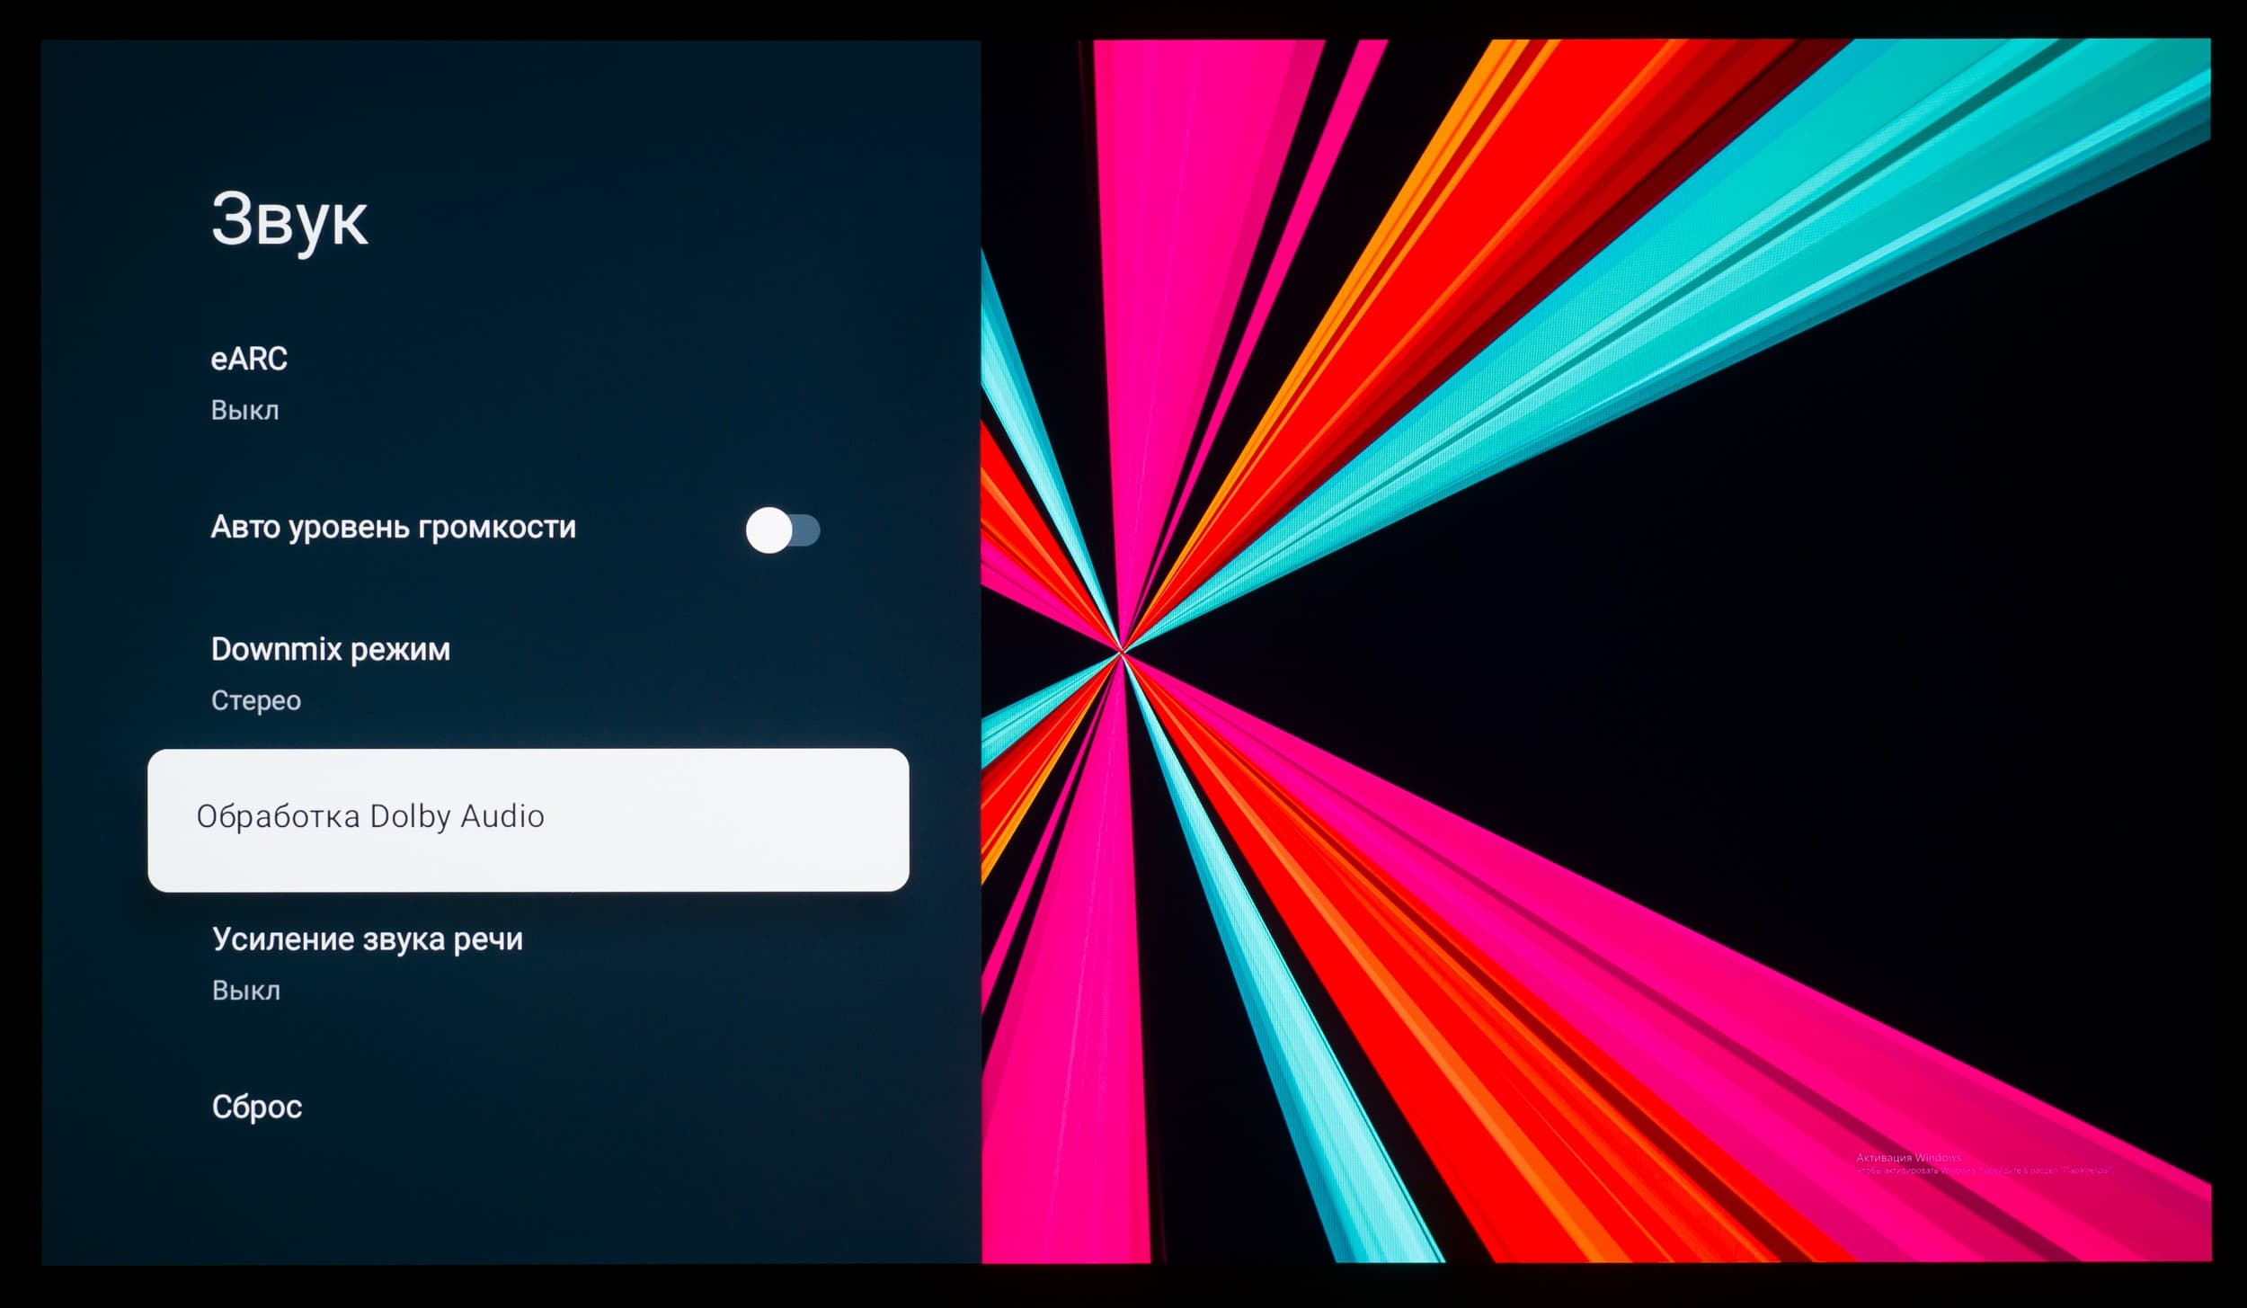Click the Выкл value under eARC
The width and height of the screenshot is (2247, 1308).
pos(244,411)
